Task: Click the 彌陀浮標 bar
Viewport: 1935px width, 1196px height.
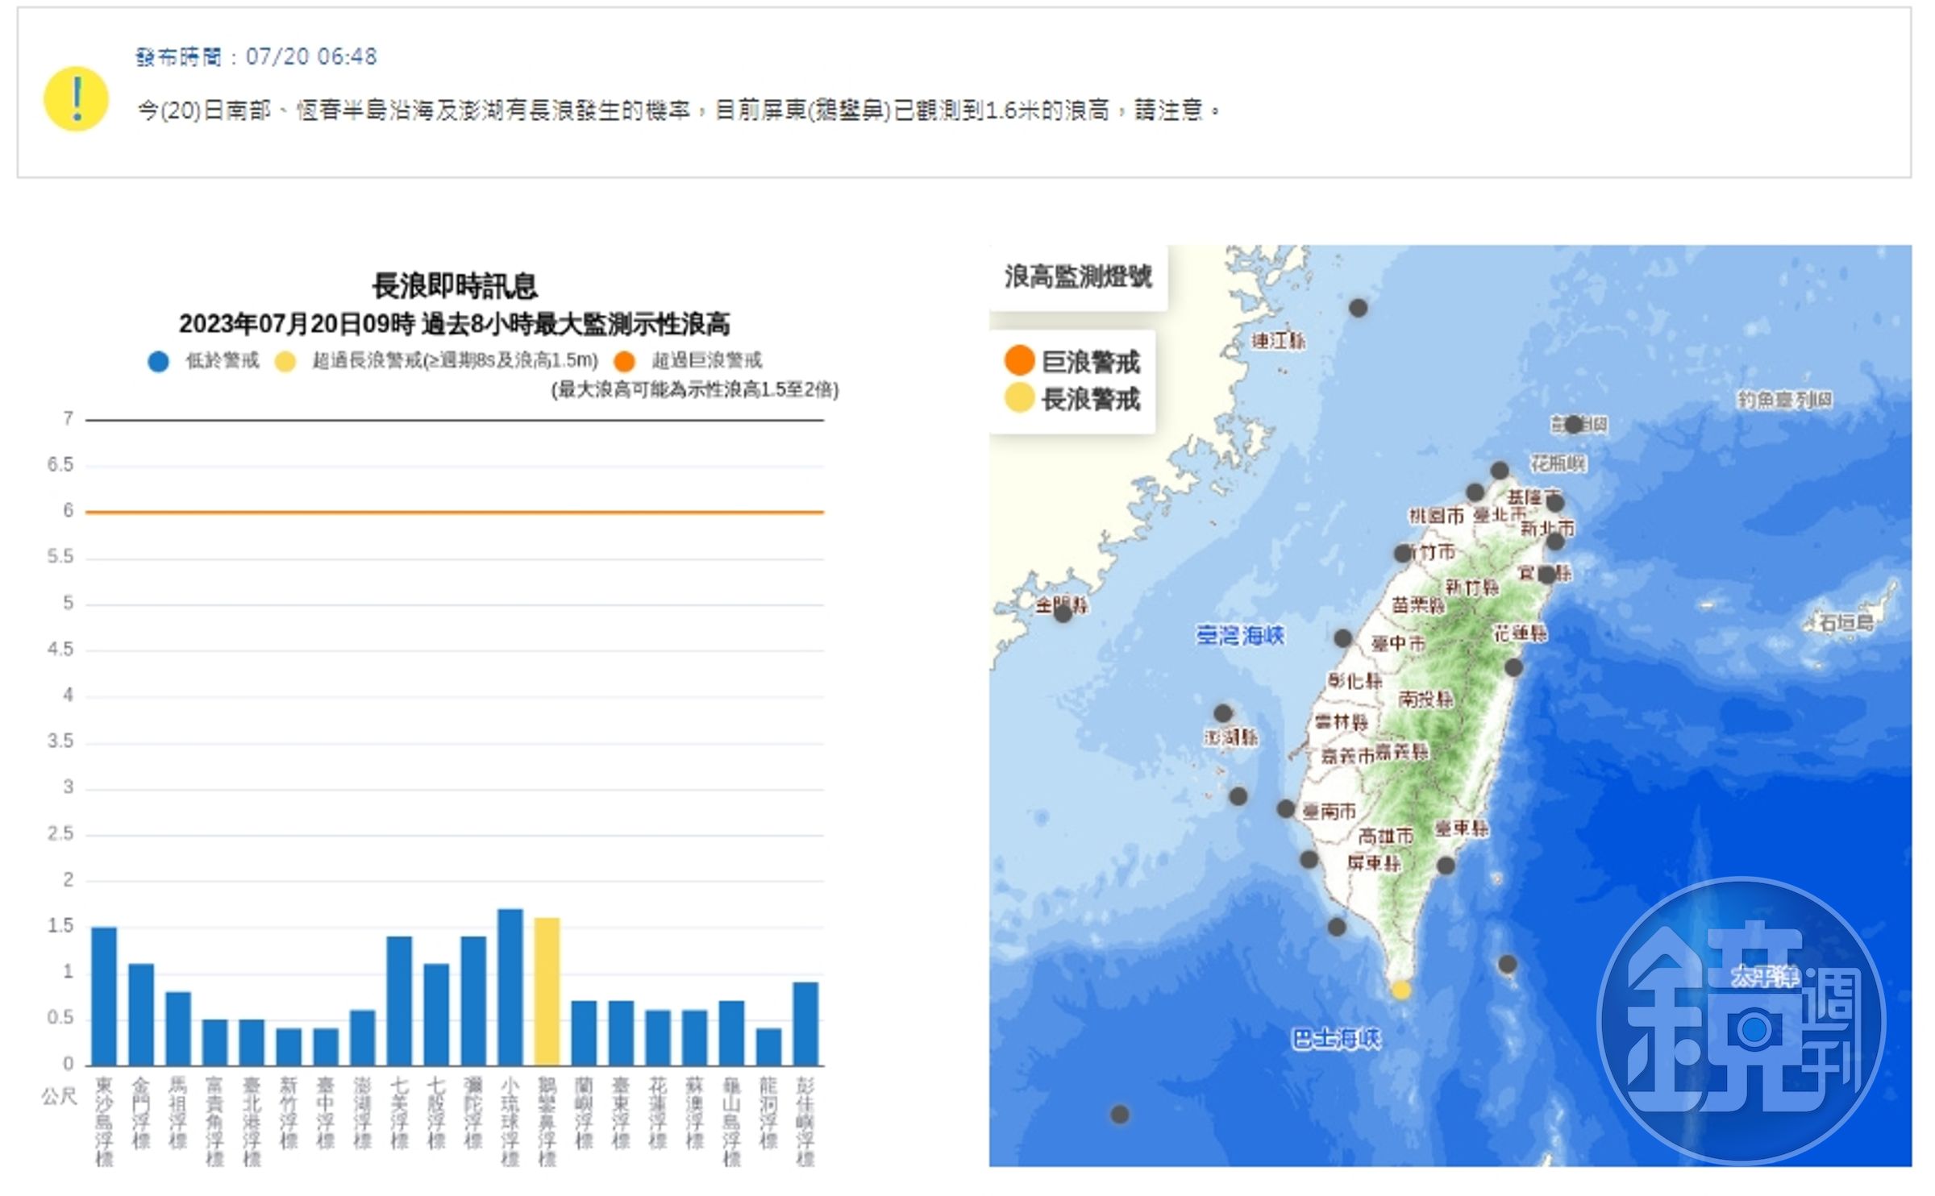Action: coord(473,1001)
